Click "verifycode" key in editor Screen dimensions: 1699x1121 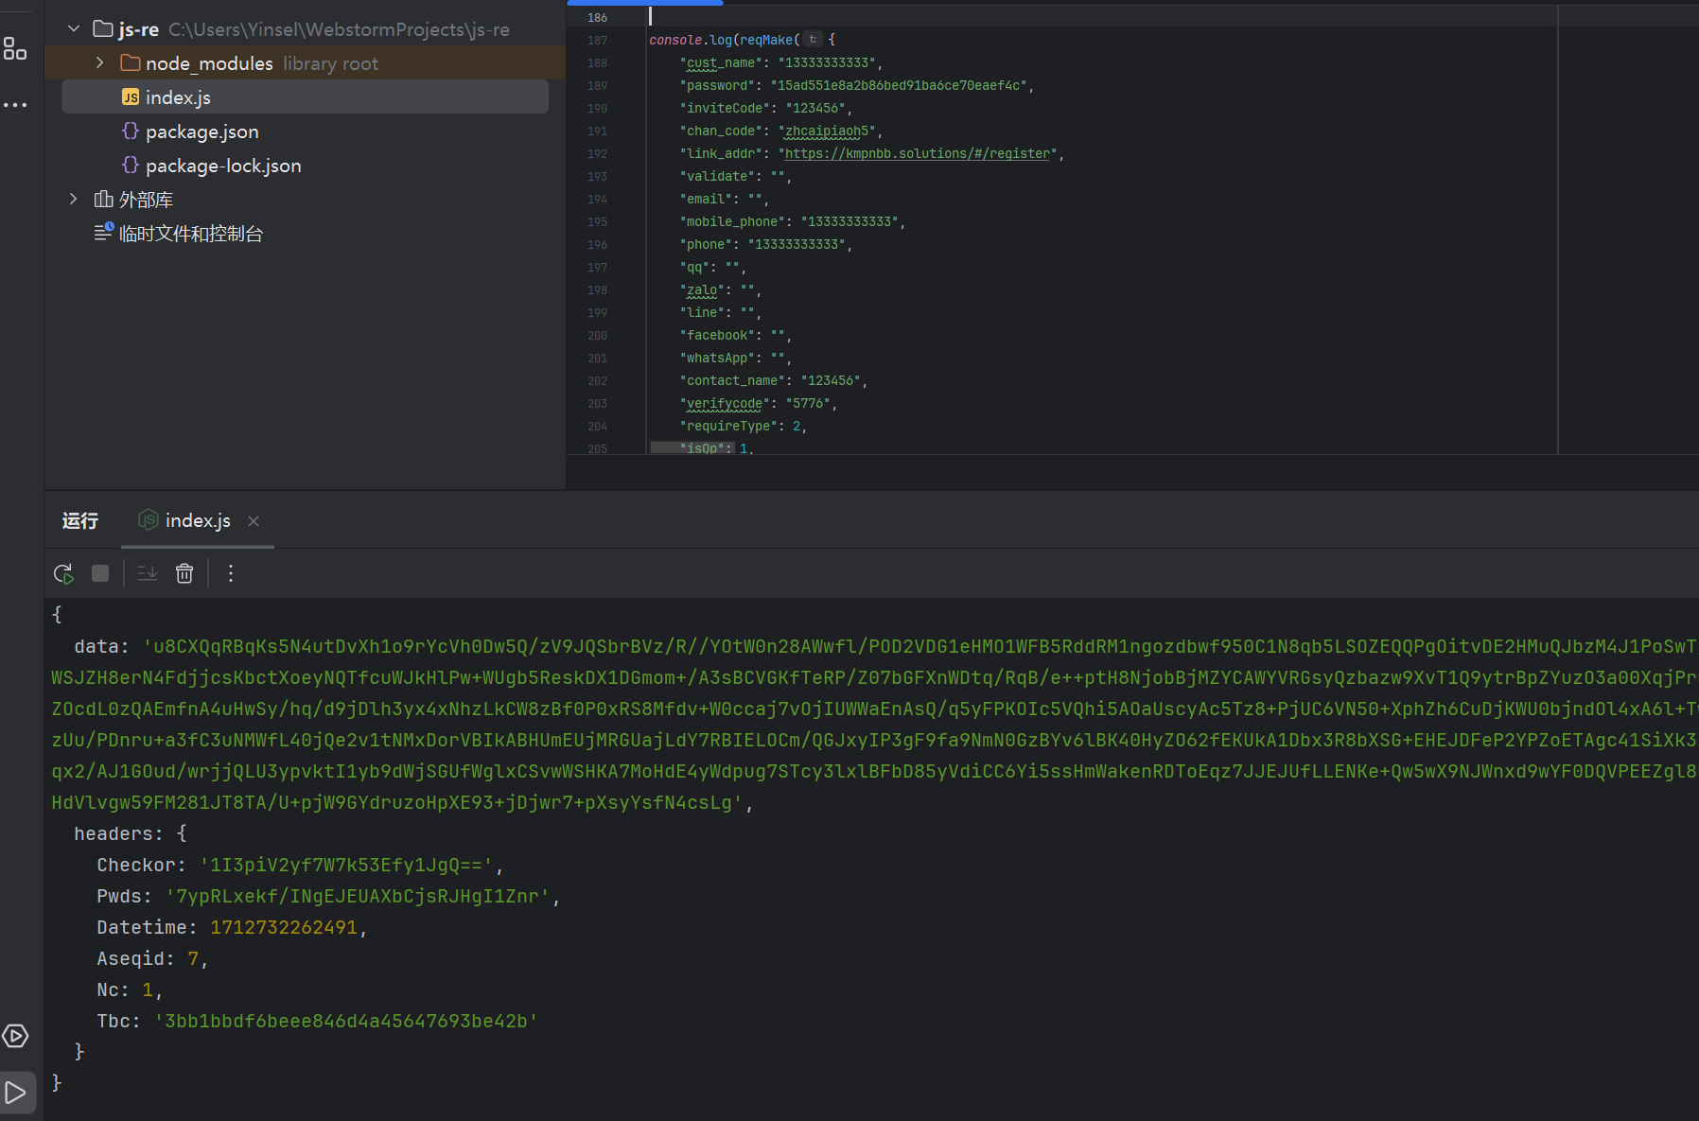pos(725,403)
